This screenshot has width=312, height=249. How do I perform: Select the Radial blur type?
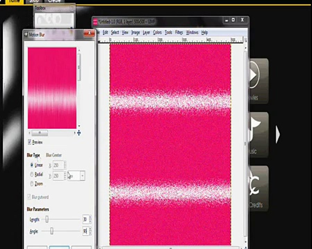click(32, 174)
